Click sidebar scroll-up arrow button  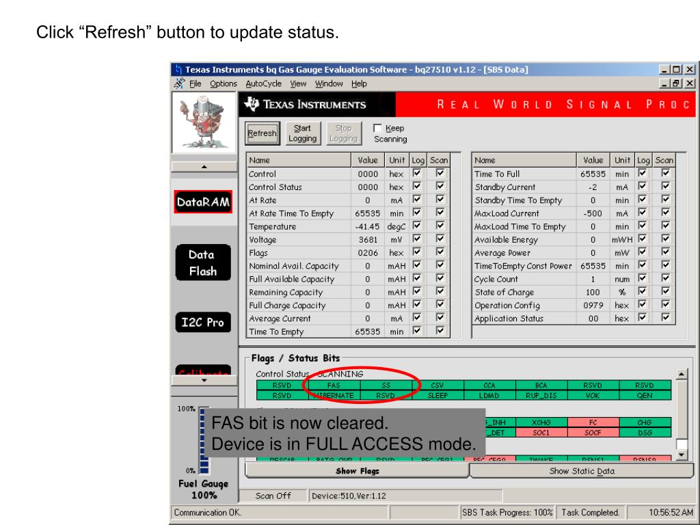[x=204, y=167]
